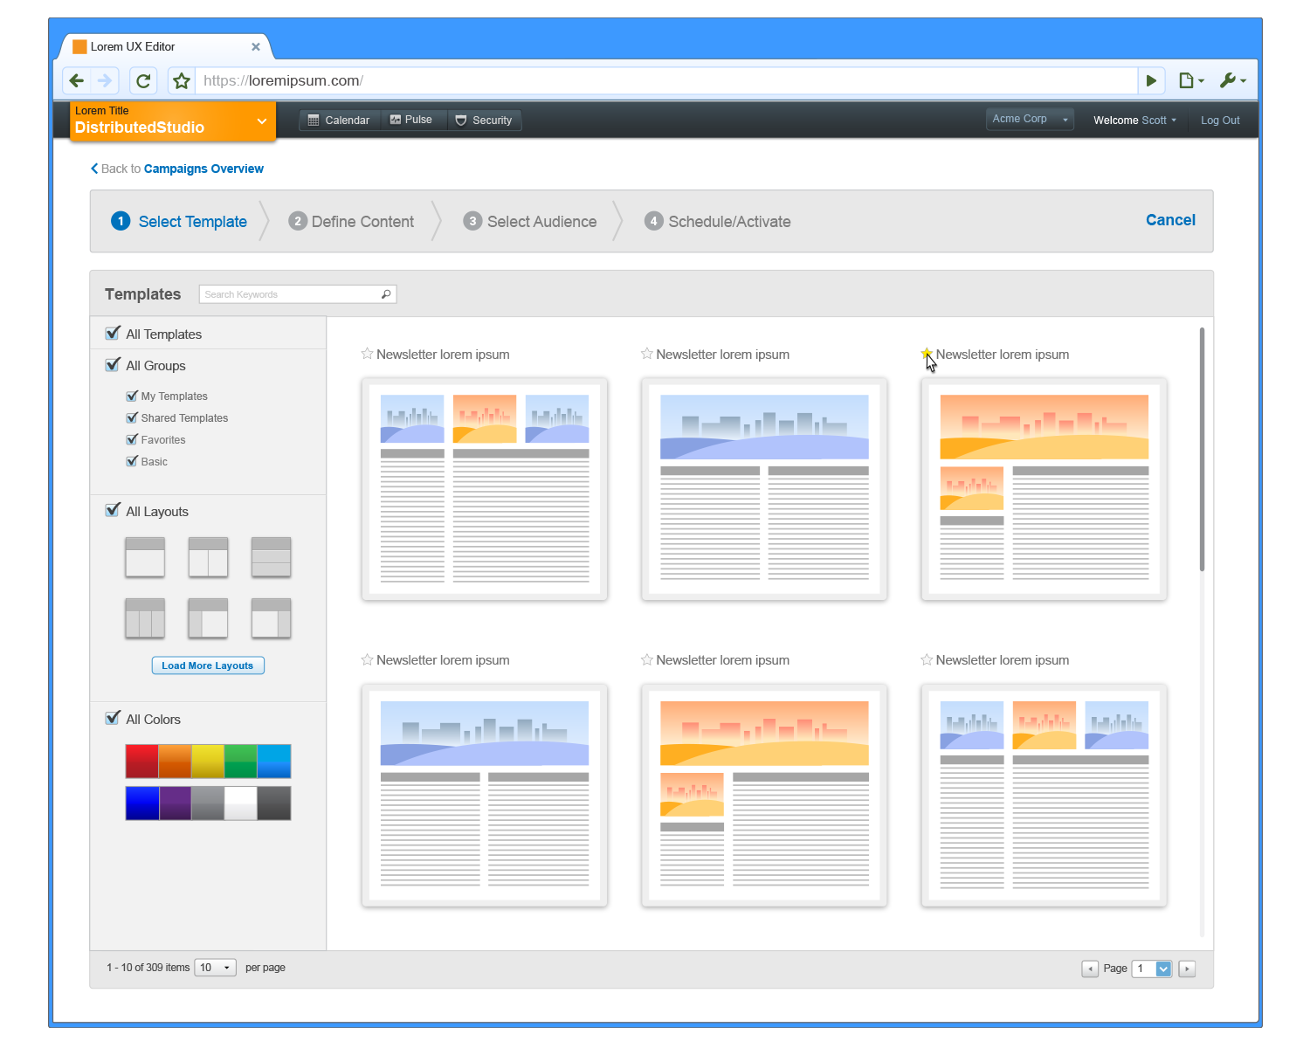This screenshot has width=1310, height=1048.
Task: Bookmark page with the star icon
Action: coord(181,81)
